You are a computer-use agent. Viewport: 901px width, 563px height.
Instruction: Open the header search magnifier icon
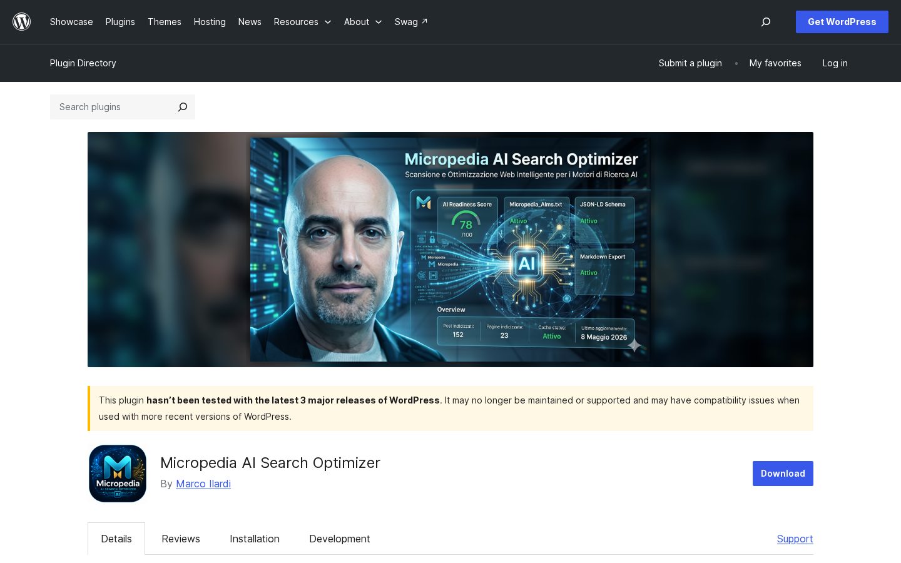[766, 22]
